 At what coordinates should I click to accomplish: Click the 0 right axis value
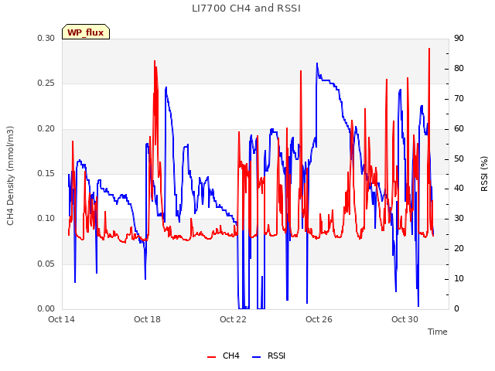[456, 309]
